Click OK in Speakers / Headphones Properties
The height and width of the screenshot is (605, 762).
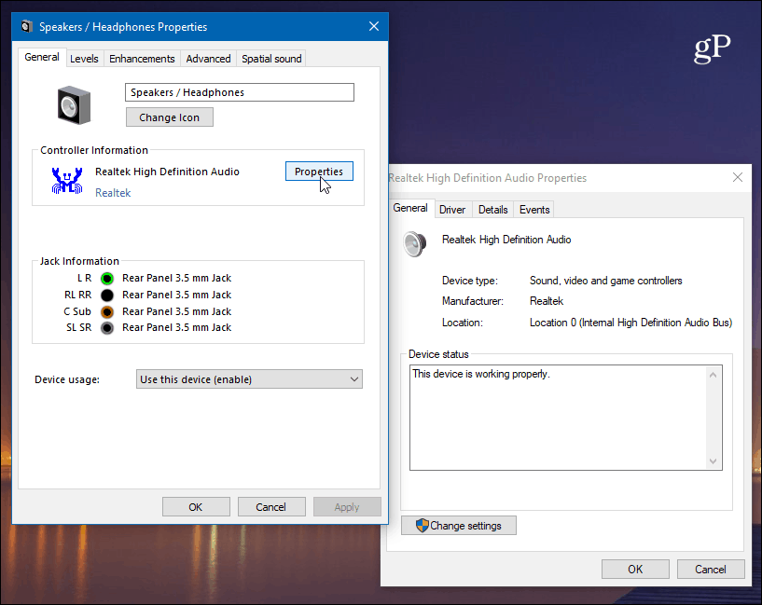tap(196, 507)
